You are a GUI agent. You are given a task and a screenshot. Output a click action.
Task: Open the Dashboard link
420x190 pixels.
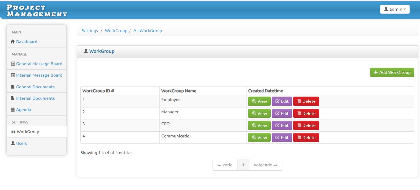coord(27,42)
